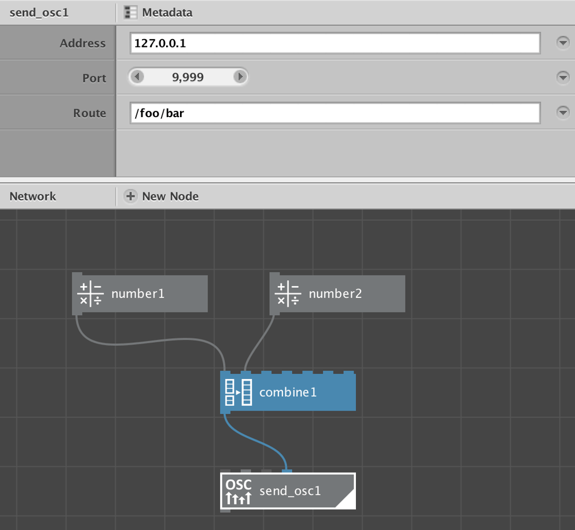Screen dimensions: 575x530
Task: Select the combine1 node label
Action: (288, 392)
